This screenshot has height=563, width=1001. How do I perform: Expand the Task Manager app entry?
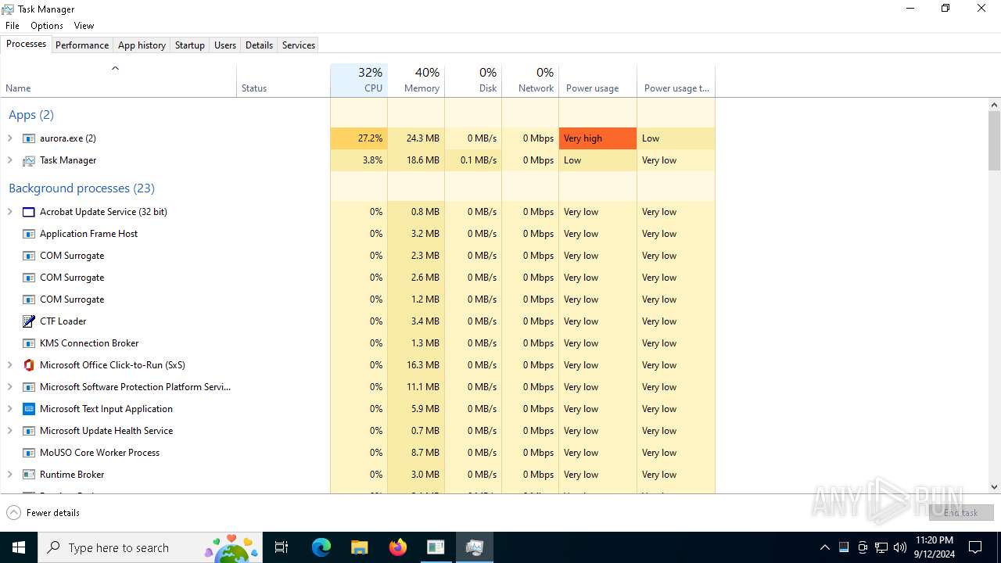(x=10, y=160)
